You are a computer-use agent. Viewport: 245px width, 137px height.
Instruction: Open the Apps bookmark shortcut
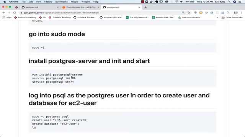point(7,18)
